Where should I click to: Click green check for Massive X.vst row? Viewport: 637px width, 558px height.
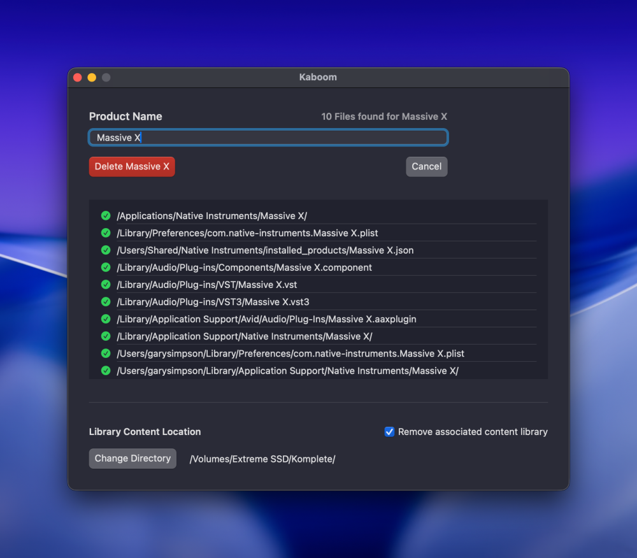pos(106,285)
